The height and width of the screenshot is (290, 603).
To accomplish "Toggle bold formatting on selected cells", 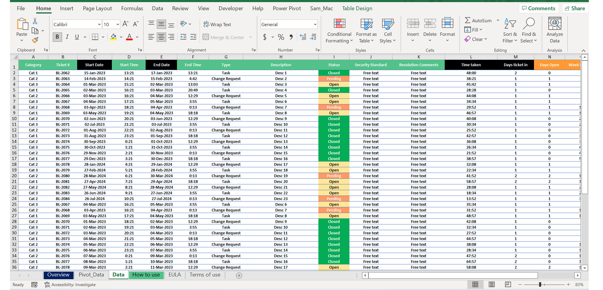I will click(x=57, y=37).
